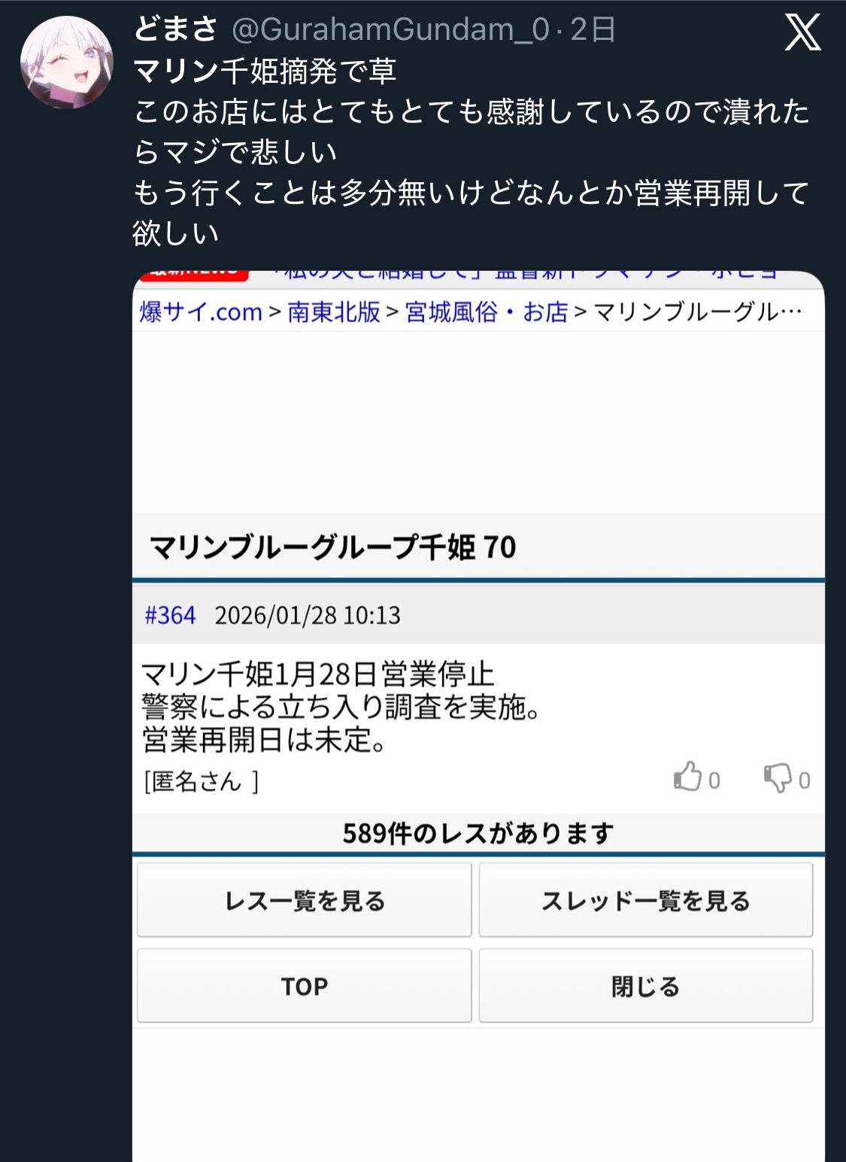Open @GurahamGundam_0 profile handle
Screen dimensions: 846x1162
[x=391, y=29]
